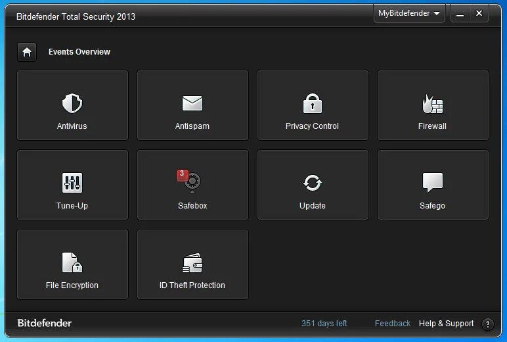Click the Update label text
The width and height of the screenshot is (507, 342).
[313, 206]
